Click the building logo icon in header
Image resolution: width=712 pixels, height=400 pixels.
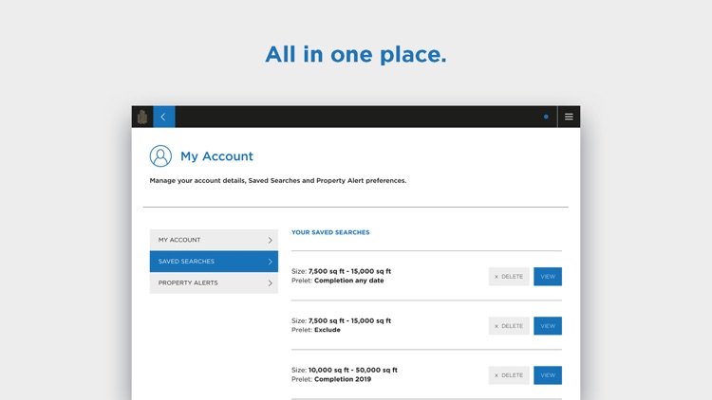coord(142,117)
